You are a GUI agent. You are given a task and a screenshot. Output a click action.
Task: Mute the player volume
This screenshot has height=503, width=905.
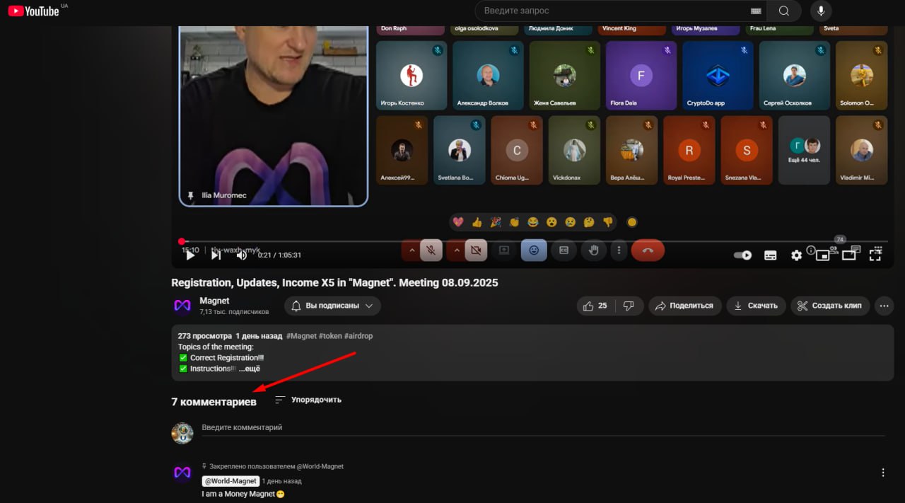pos(242,255)
